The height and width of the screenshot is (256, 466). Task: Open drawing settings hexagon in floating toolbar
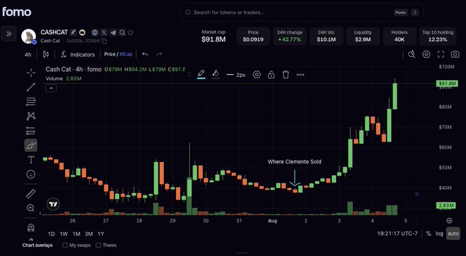pos(257,74)
